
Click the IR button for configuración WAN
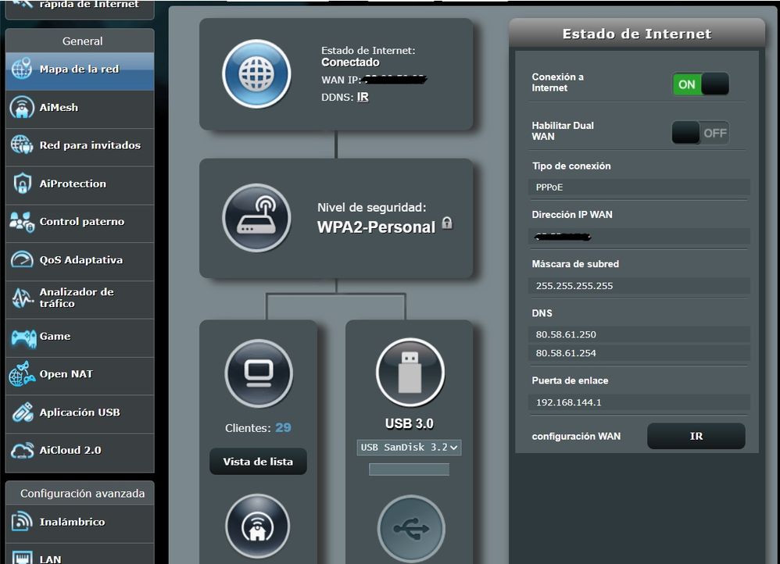(x=696, y=437)
